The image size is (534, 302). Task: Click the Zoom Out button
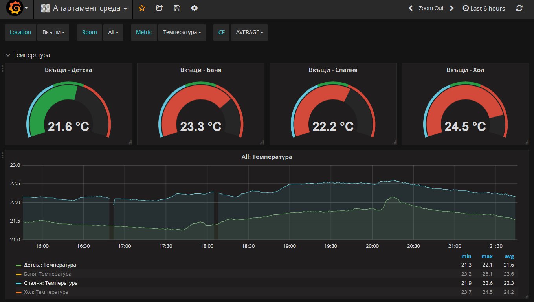click(431, 8)
